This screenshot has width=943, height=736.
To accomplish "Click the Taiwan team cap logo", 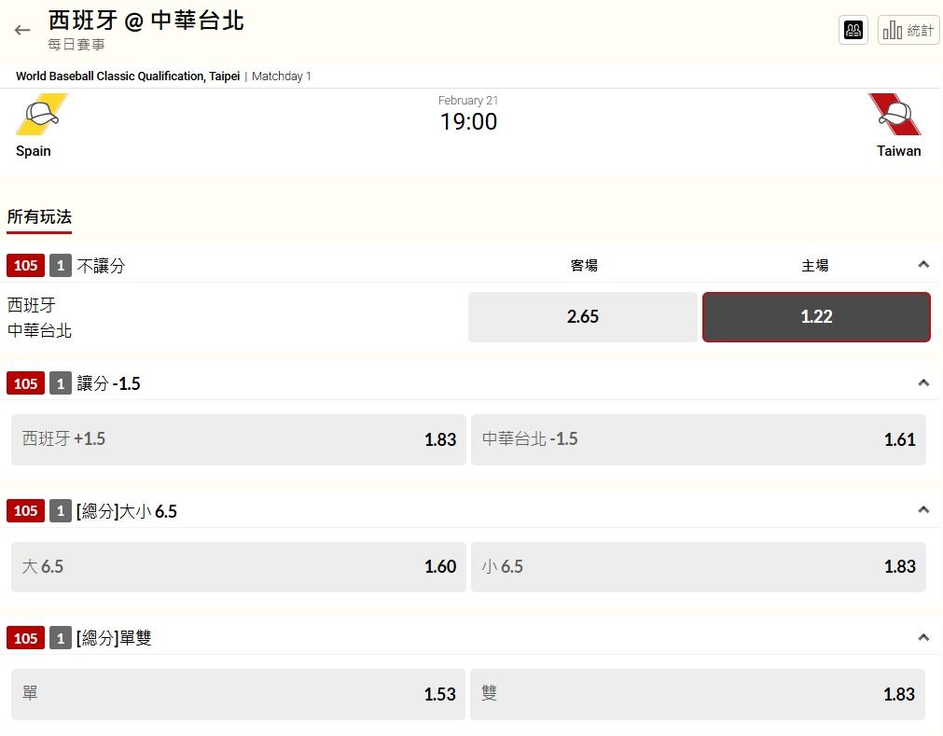I will pos(894,114).
